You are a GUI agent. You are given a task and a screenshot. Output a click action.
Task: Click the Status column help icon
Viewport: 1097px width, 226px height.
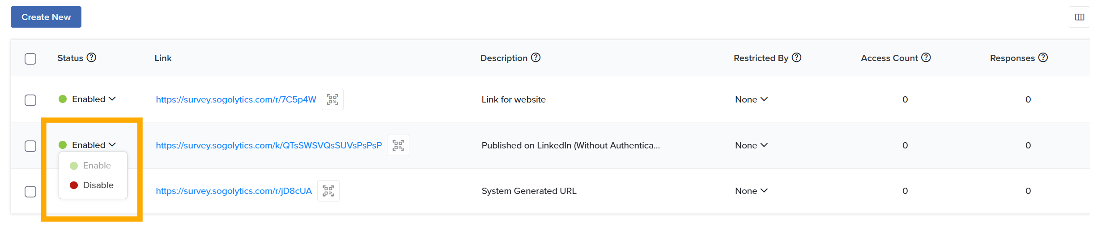91,58
